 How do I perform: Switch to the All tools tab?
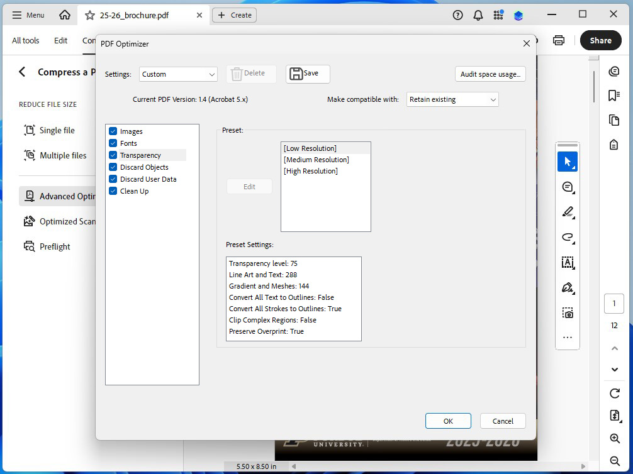click(25, 40)
